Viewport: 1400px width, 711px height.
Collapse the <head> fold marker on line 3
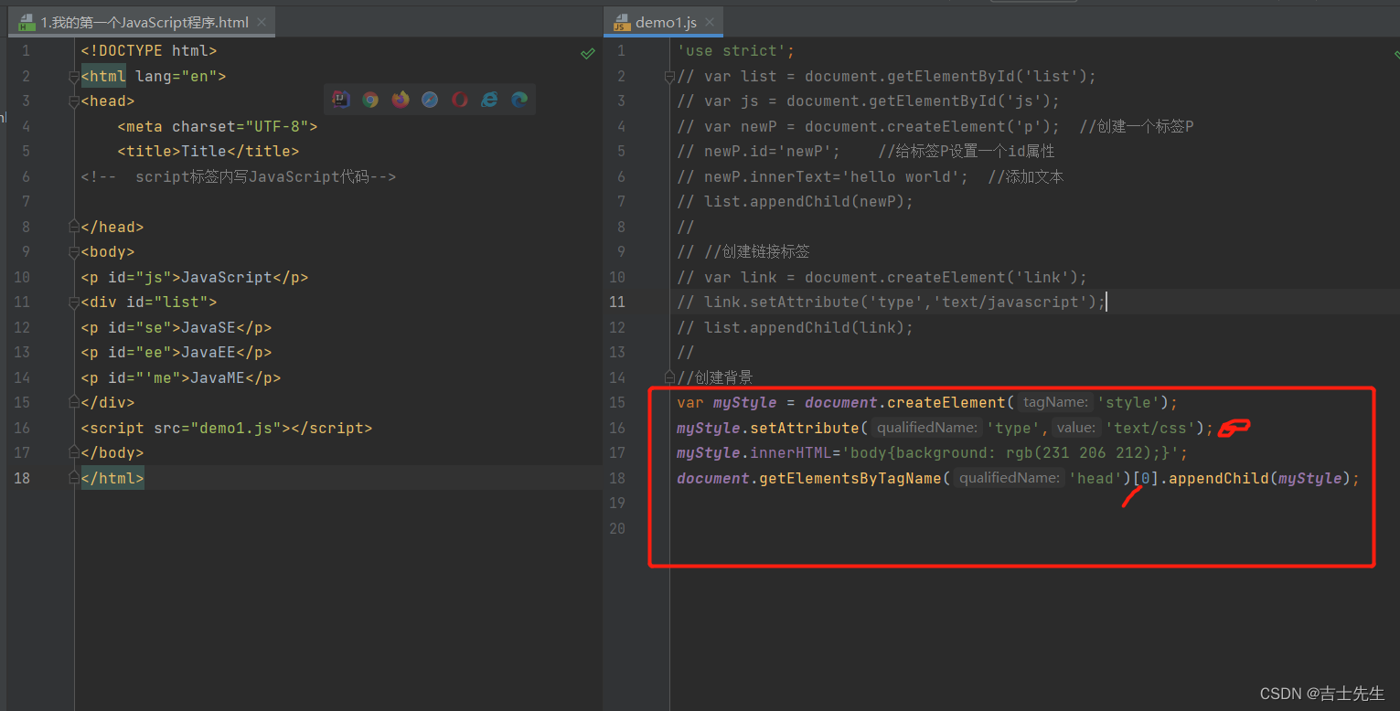(x=74, y=101)
